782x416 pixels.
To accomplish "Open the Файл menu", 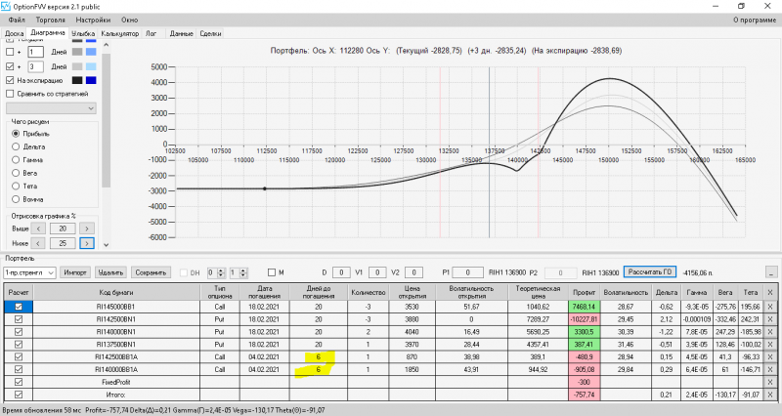I will 17,20.
